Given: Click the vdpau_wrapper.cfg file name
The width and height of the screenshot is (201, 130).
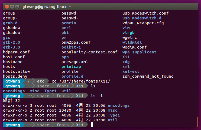Looking at the screenshot, I should coord(143,23).
